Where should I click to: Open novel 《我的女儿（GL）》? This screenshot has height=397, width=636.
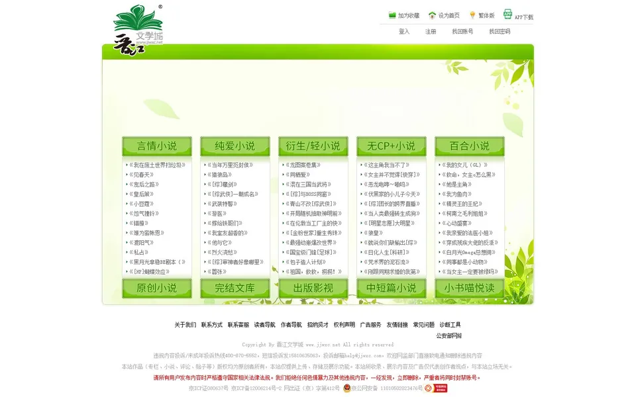click(465, 165)
